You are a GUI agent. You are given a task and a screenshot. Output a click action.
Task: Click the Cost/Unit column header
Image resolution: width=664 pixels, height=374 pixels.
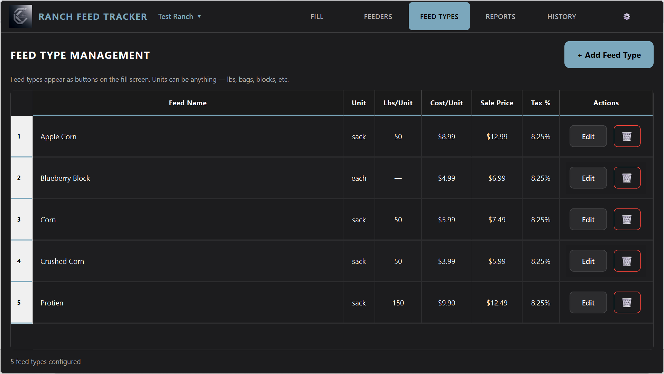tap(446, 103)
